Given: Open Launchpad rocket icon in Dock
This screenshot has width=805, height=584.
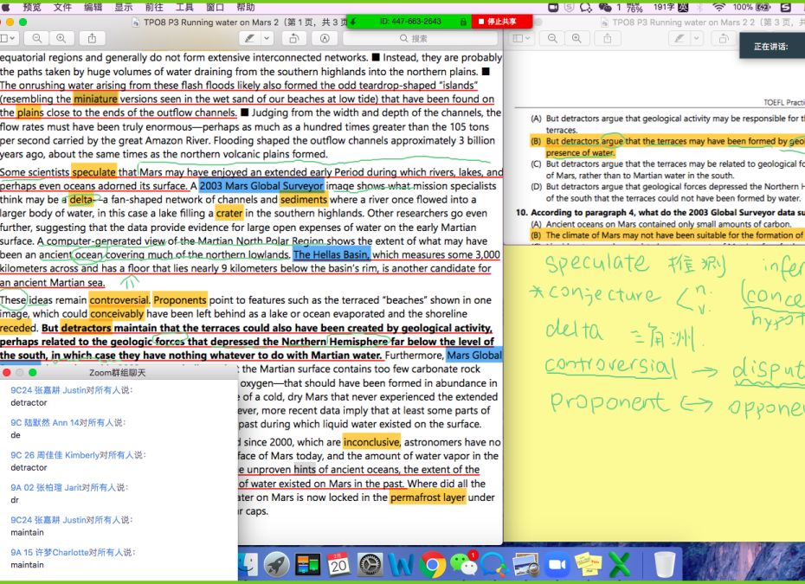Looking at the screenshot, I should [x=277, y=564].
